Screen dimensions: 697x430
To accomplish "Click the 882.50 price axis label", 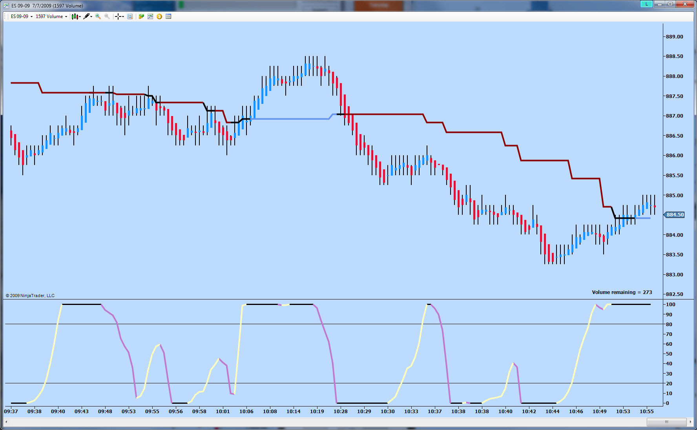I will (x=674, y=294).
